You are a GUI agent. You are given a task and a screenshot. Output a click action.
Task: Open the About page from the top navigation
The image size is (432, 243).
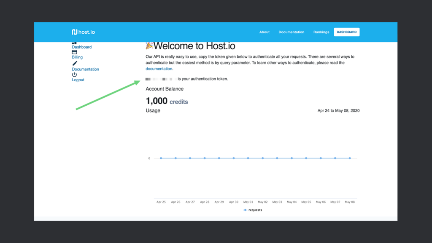click(264, 32)
